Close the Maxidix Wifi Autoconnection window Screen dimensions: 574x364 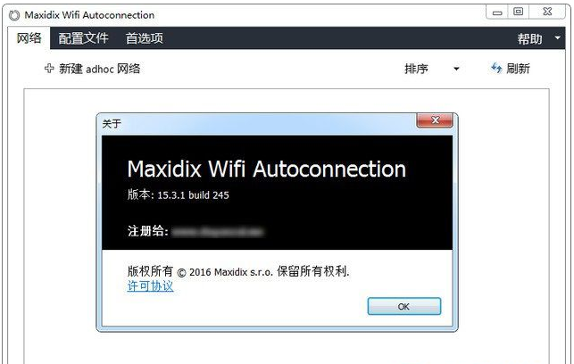tap(547, 12)
